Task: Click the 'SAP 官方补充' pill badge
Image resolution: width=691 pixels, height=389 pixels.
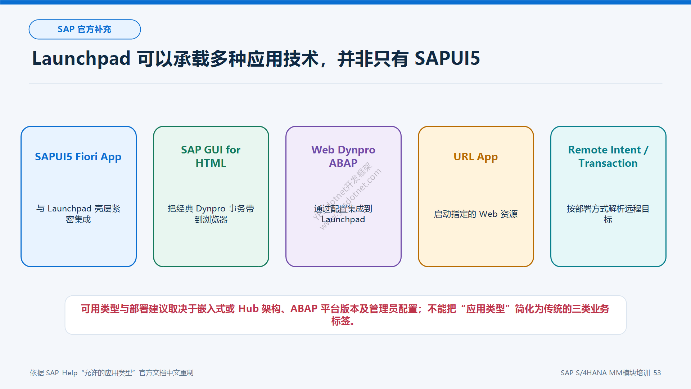Action: coord(85,29)
